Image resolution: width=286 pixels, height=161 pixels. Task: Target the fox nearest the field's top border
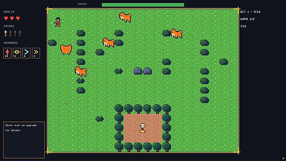click(x=125, y=17)
